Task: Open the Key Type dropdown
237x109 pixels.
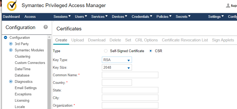Action: (117, 60)
